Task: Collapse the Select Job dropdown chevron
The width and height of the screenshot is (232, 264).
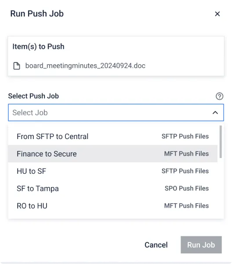Action: [x=215, y=113]
